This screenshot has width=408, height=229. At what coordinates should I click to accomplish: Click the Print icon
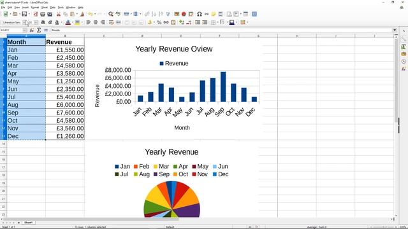(43, 14)
